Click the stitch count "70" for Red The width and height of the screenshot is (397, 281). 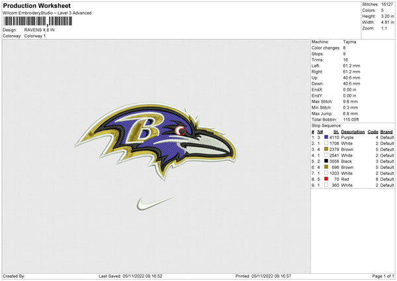[x=337, y=180]
